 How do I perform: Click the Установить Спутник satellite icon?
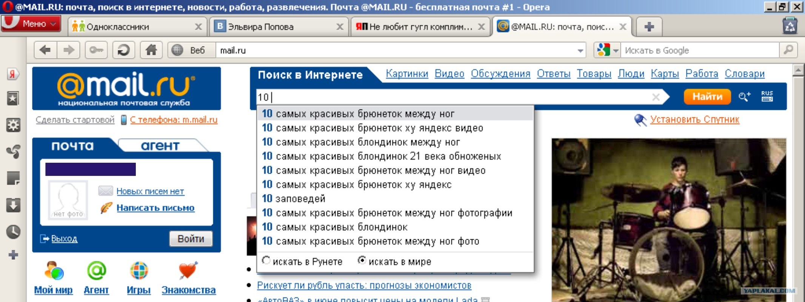coord(640,120)
